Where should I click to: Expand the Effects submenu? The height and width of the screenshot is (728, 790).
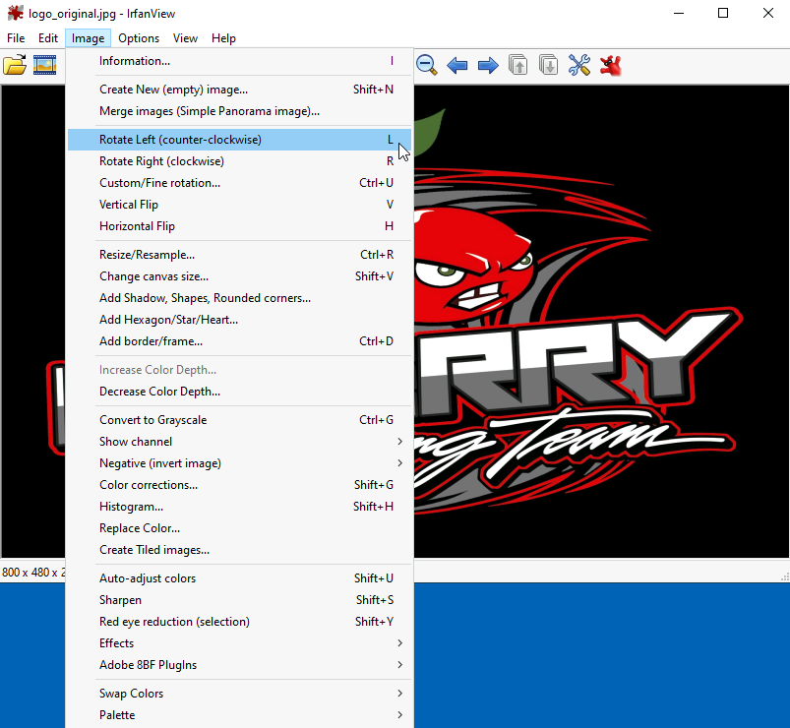(239, 643)
